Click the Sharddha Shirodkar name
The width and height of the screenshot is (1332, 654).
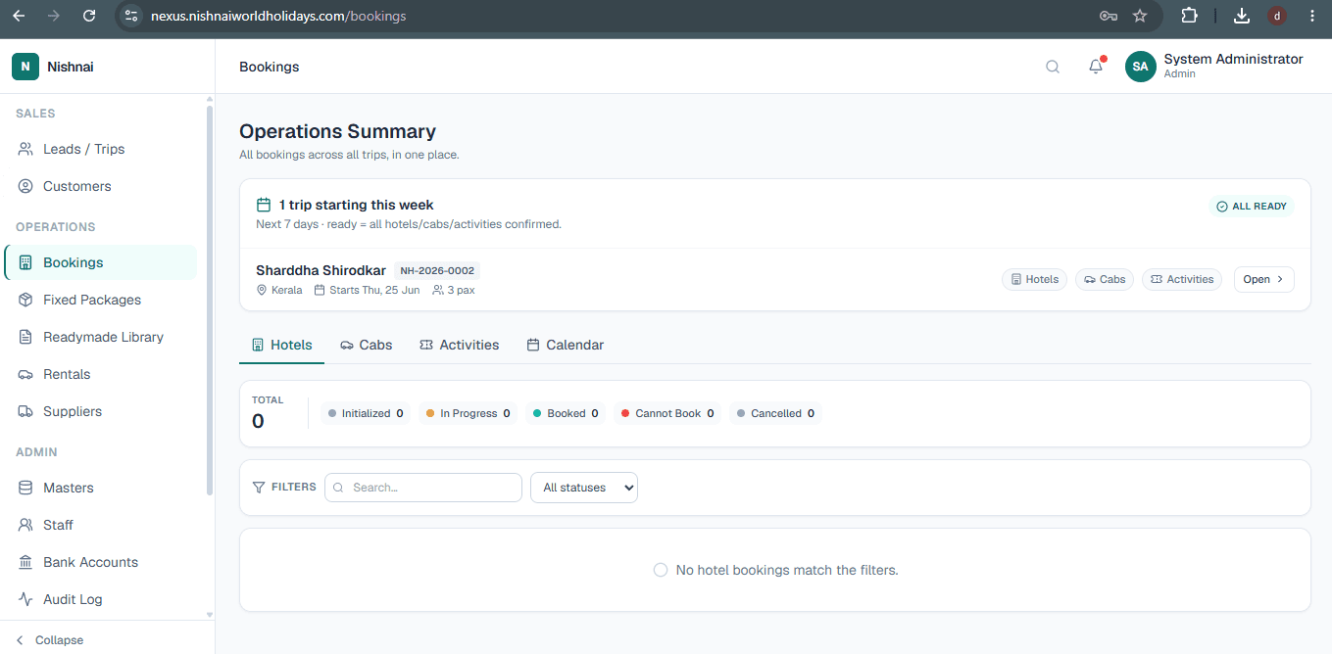click(321, 270)
